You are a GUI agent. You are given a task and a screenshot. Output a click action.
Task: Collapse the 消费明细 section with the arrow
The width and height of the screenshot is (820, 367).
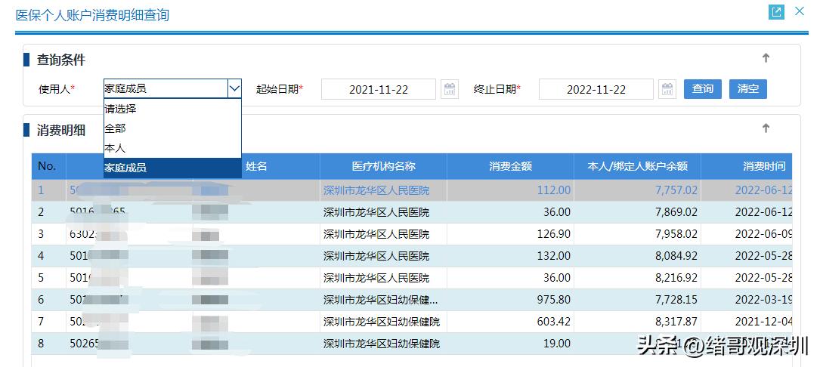766,128
